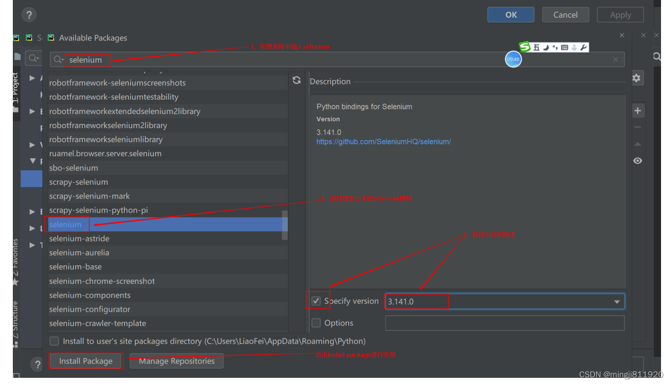Screen dimensions: 671x384
Task: Click the settings gear icon in the Settings window
Action: 636,78
